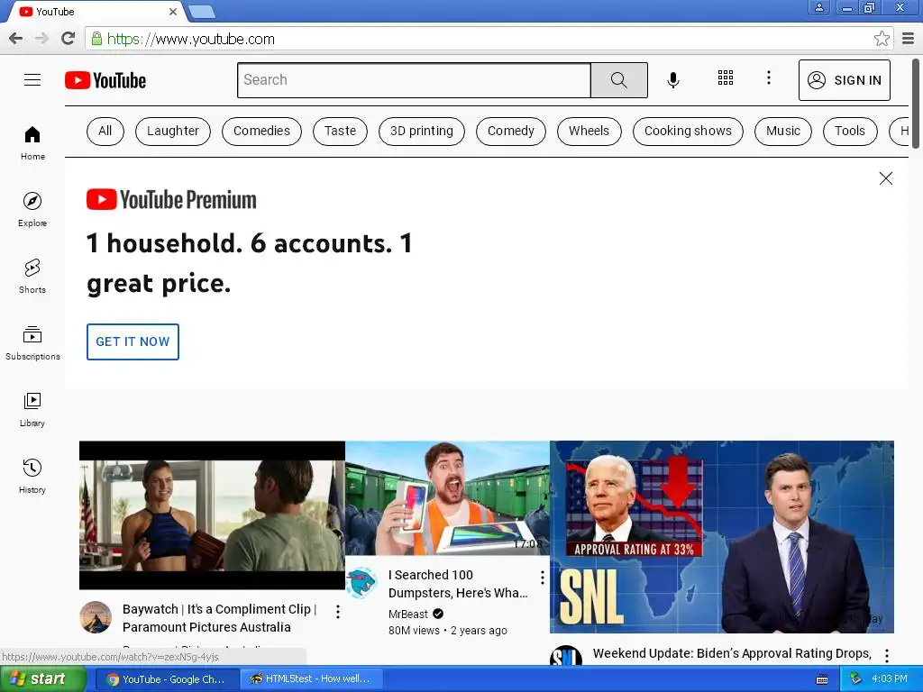The width and height of the screenshot is (923, 692).
Task: Open the Weekend Update video title link
Action: pos(732,653)
